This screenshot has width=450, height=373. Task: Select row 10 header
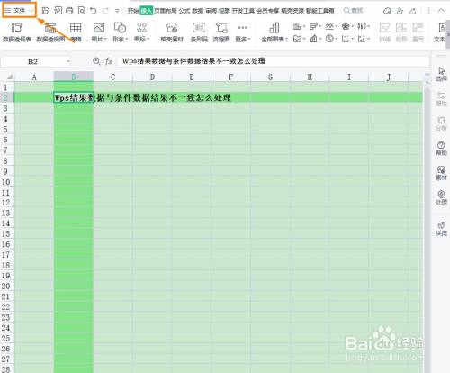(6, 182)
